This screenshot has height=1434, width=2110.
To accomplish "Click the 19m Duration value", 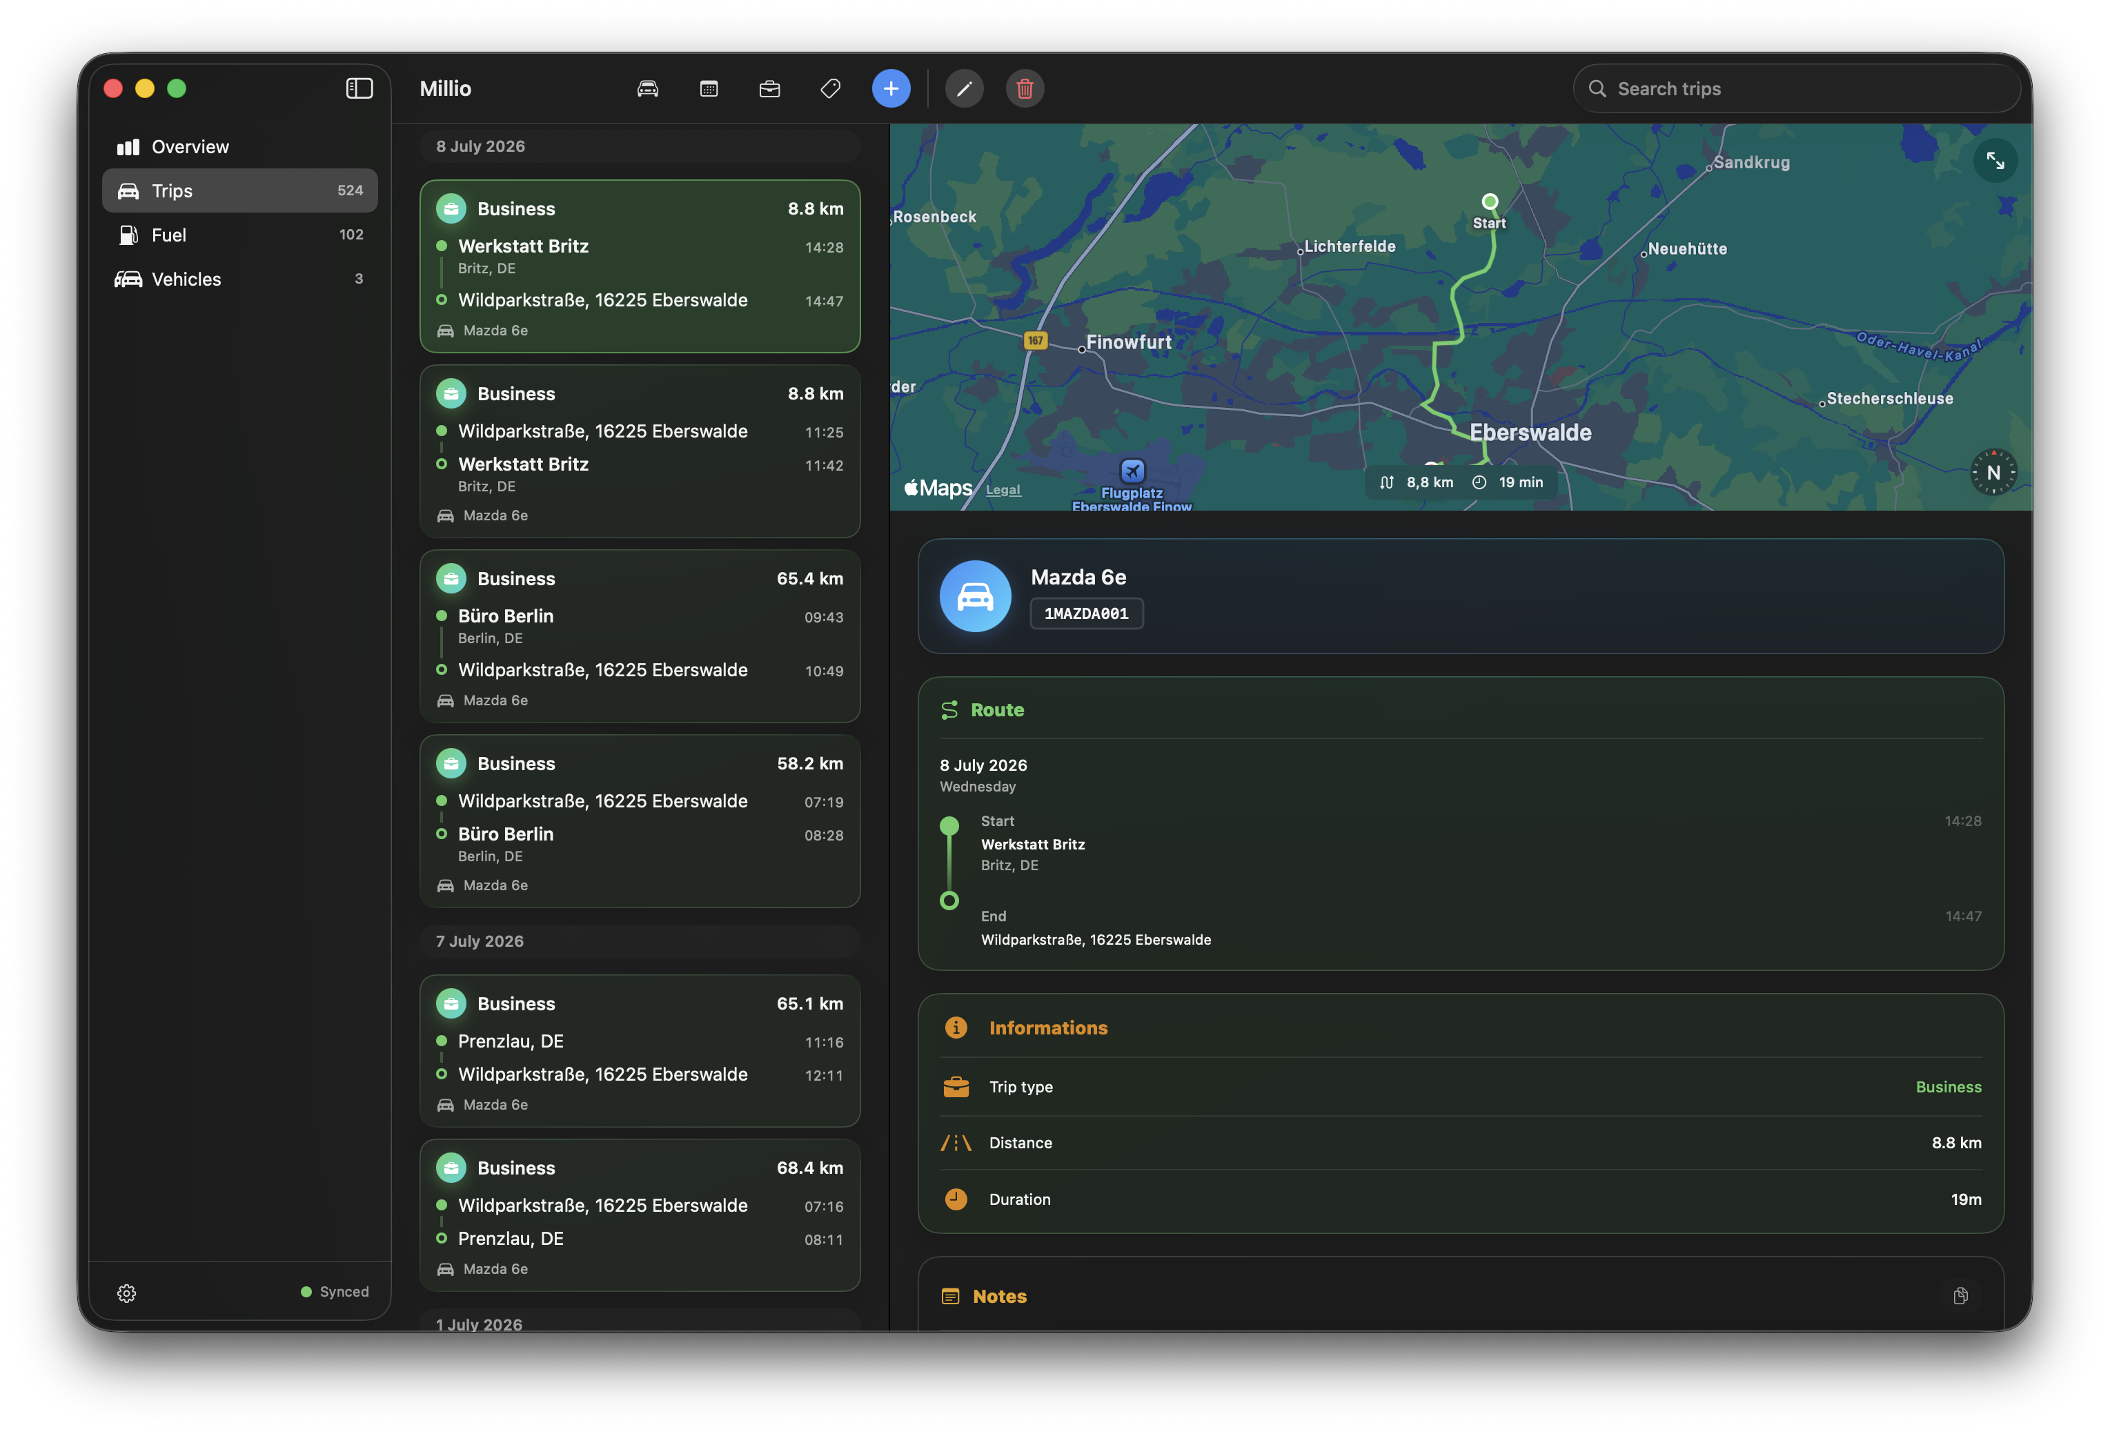I will (1966, 1199).
